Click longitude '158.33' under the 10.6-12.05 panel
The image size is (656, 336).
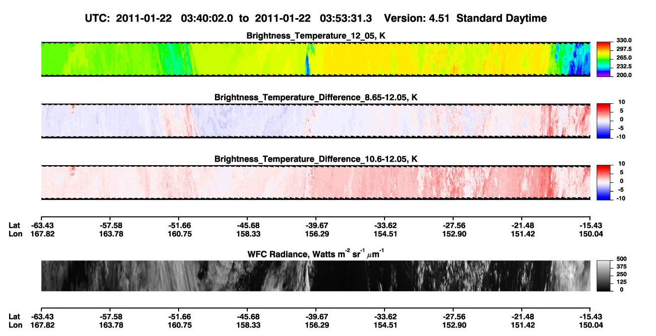(x=247, y=233)
